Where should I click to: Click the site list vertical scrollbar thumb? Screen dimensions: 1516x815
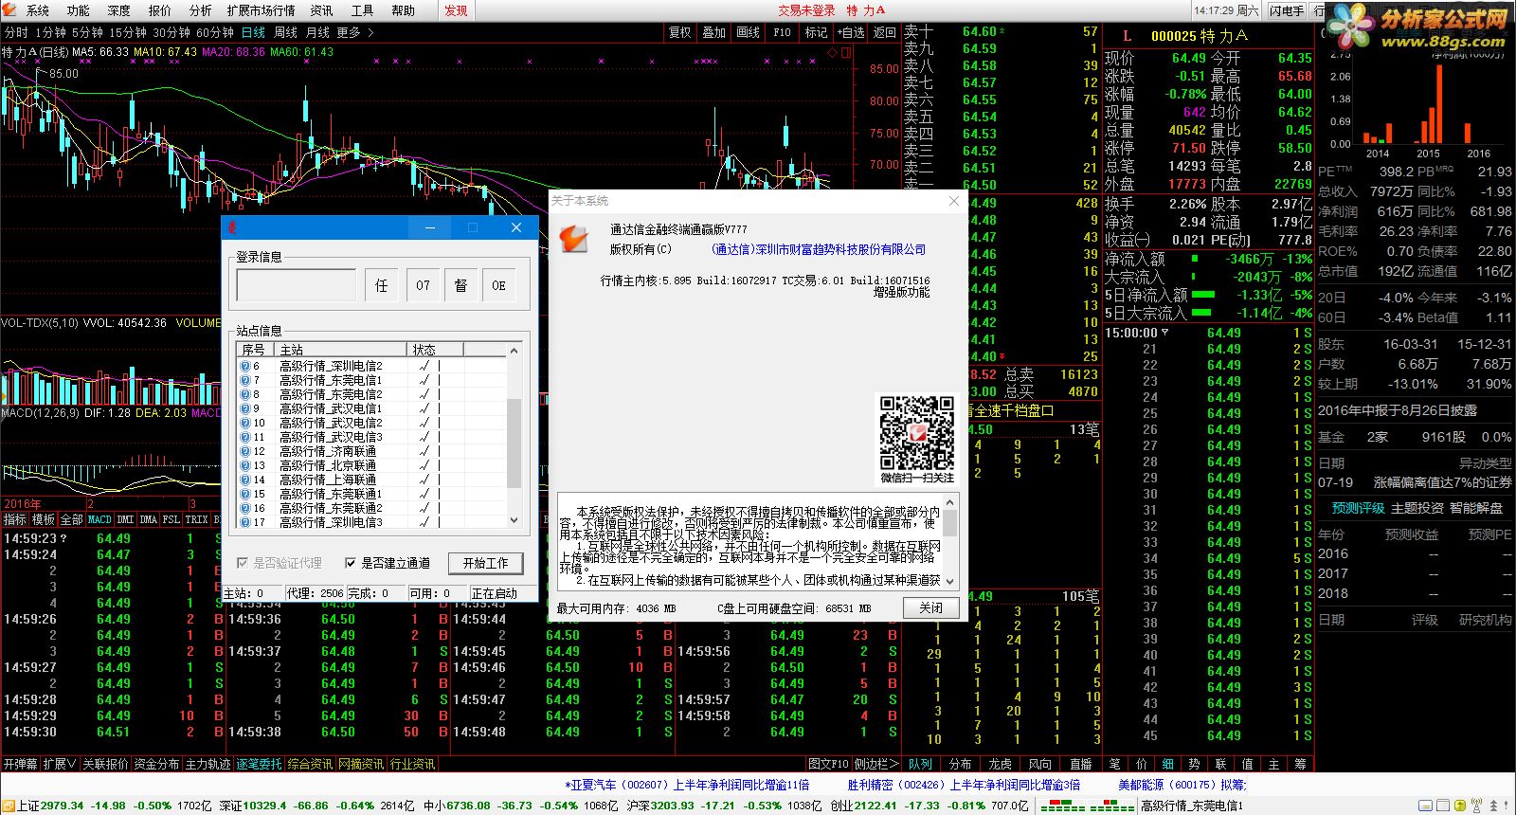[x=514, y=443]
